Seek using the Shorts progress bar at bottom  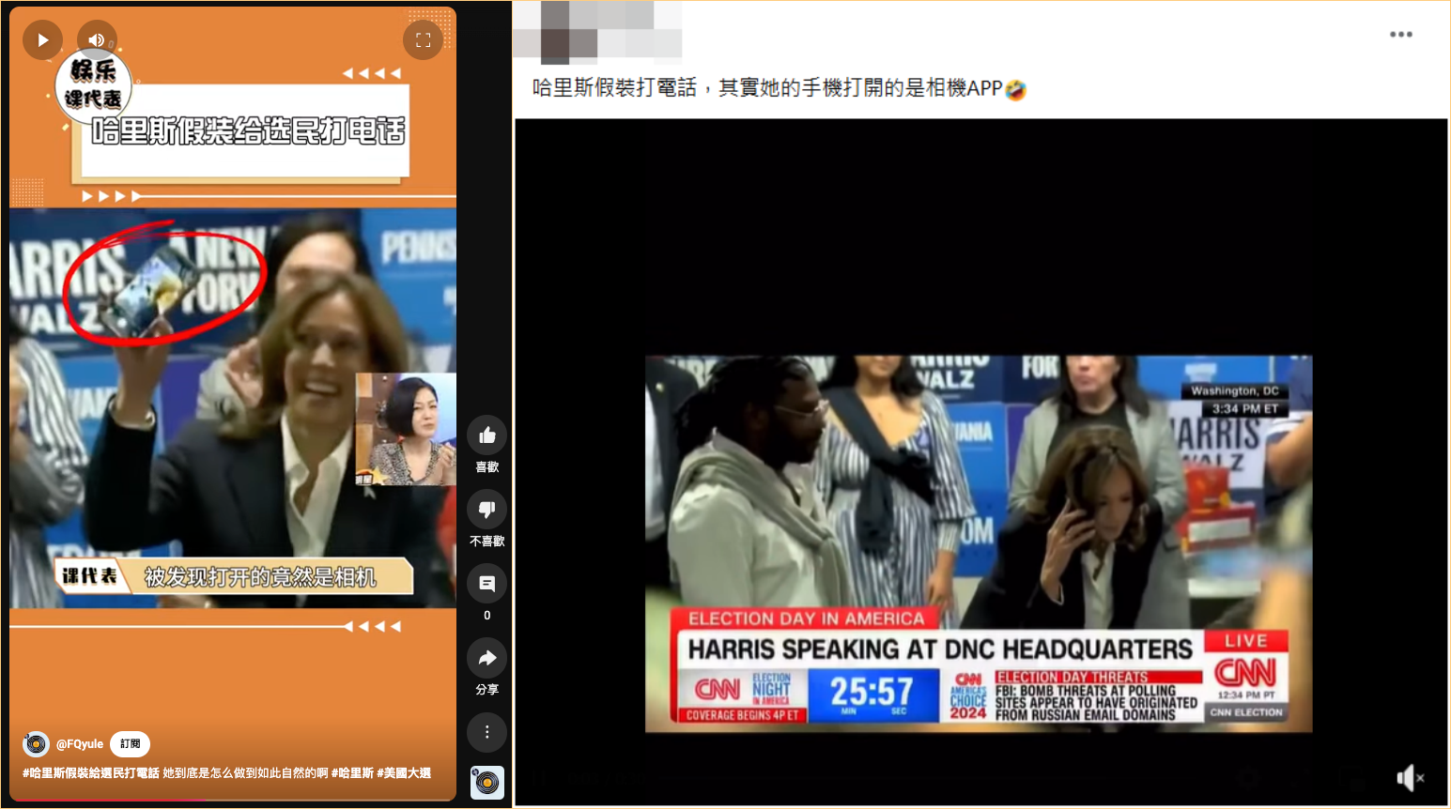pyautogui.click(x=233, y=800)
